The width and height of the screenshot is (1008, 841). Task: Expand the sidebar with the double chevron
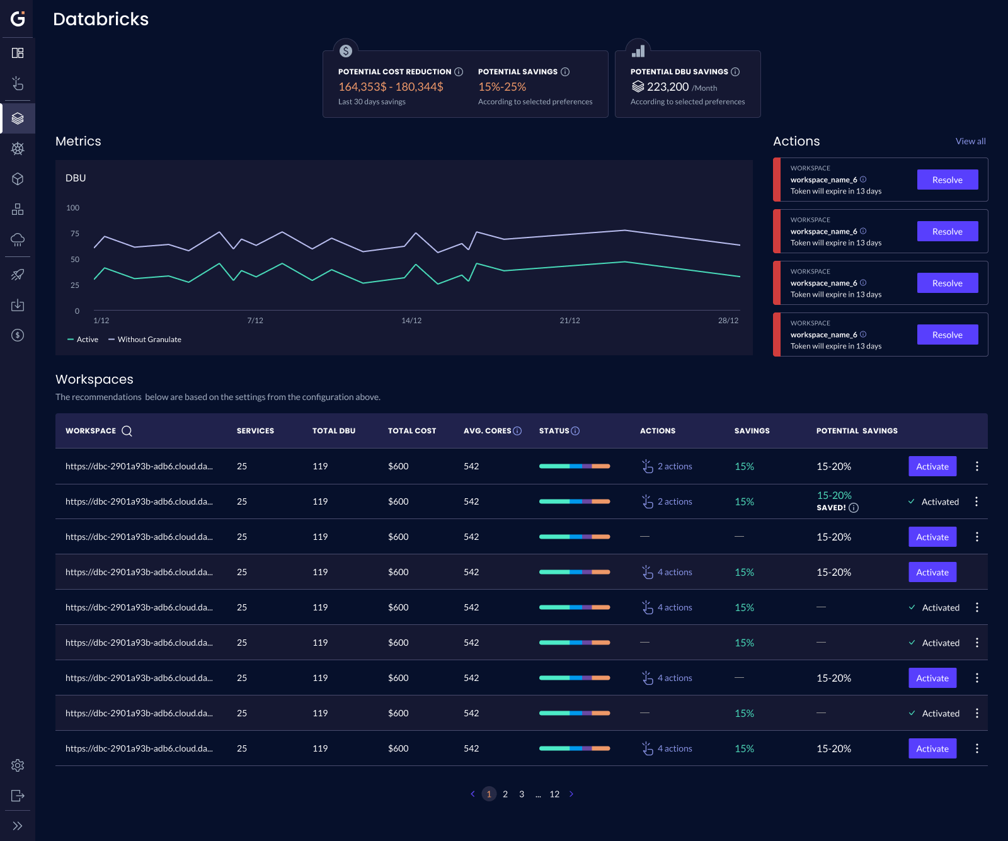18,826
